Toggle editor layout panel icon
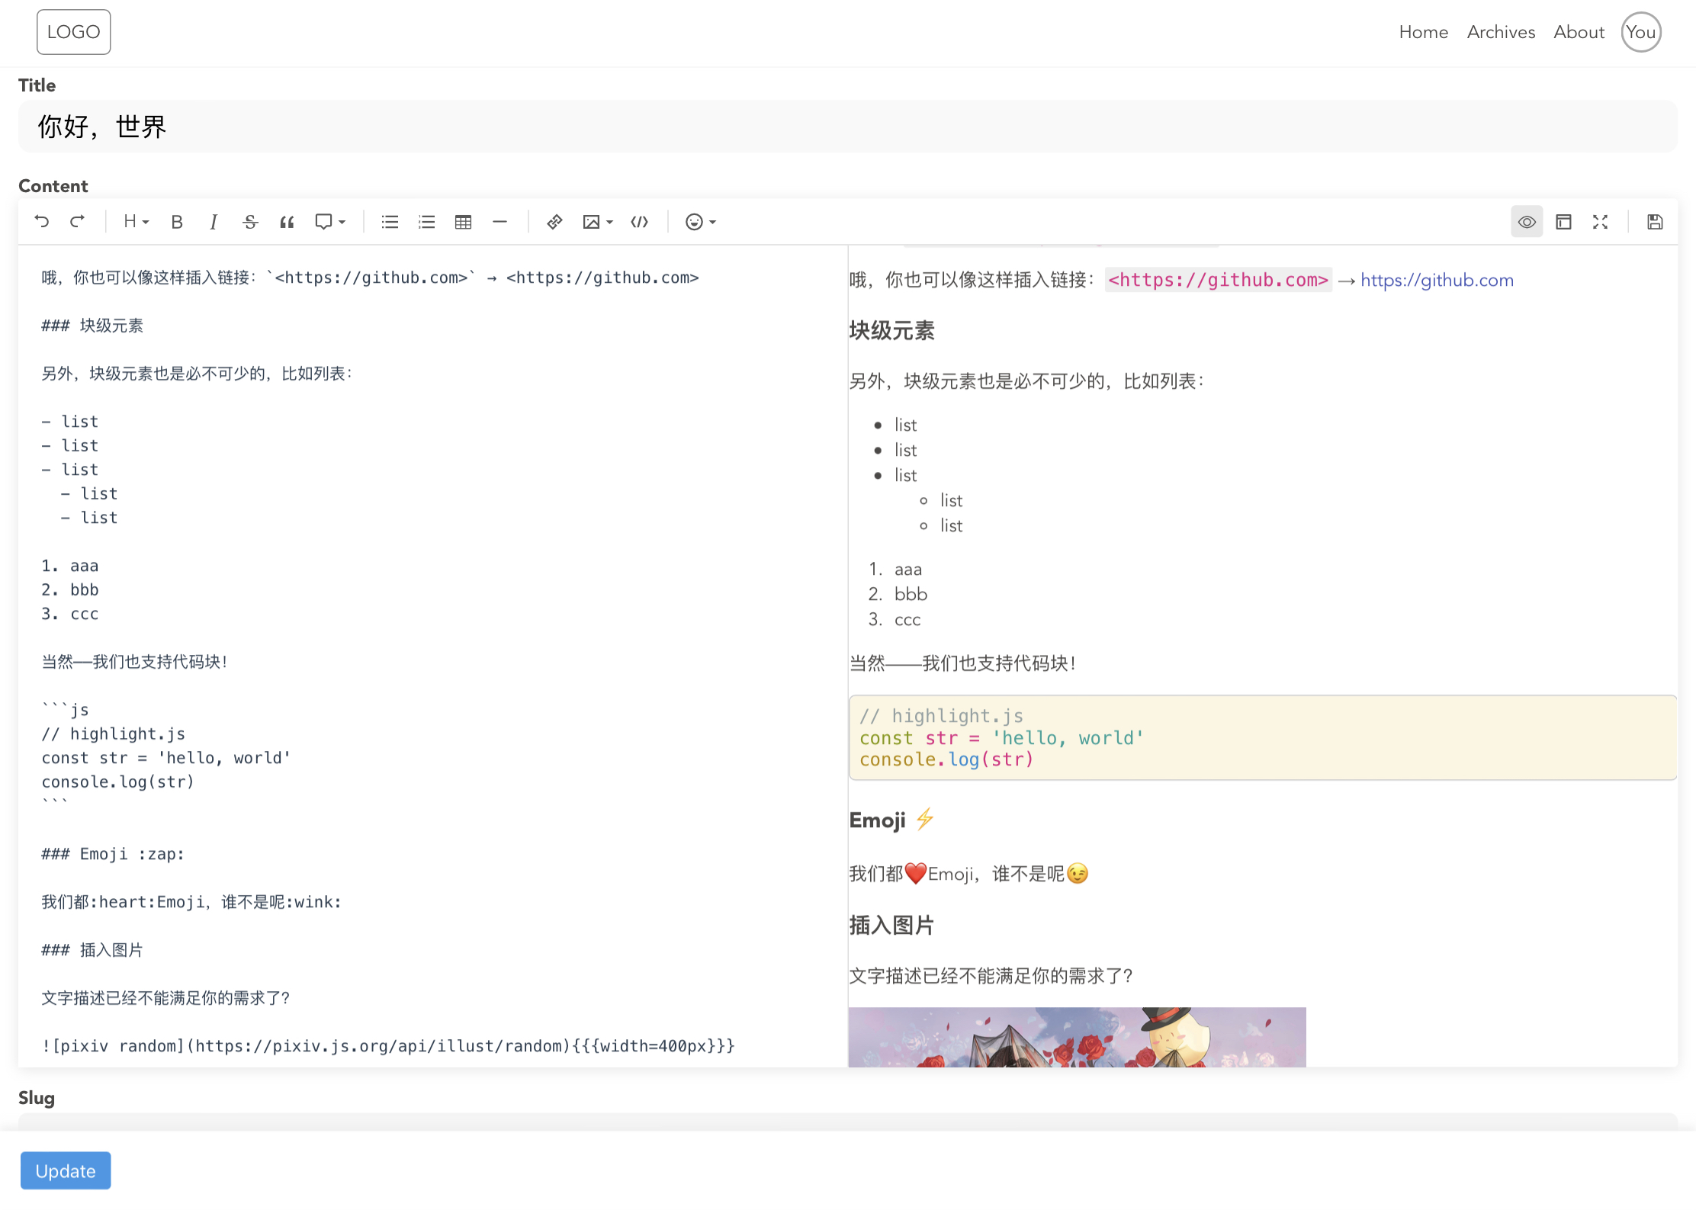Image resolution: width=1696 pixels, height=1210 pixels. coord(1563,222)
